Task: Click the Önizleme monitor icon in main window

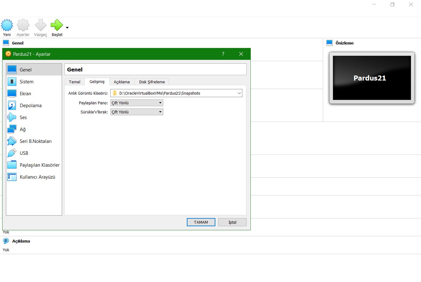Action: 329,43
